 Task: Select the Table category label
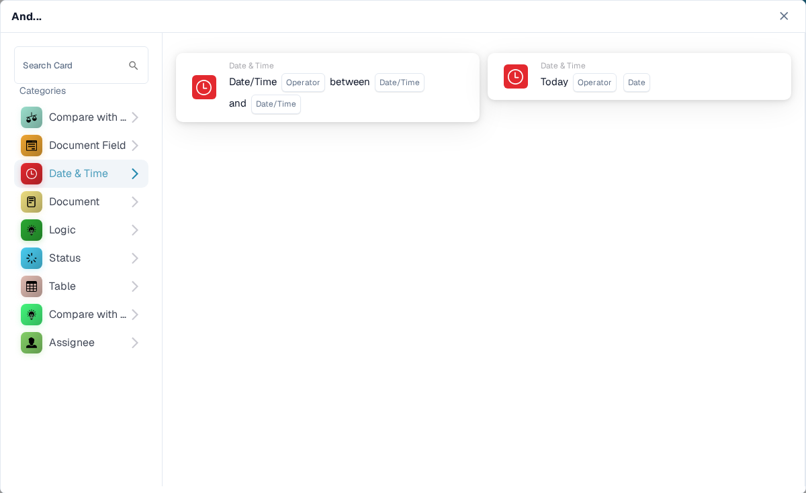[62, 286]
